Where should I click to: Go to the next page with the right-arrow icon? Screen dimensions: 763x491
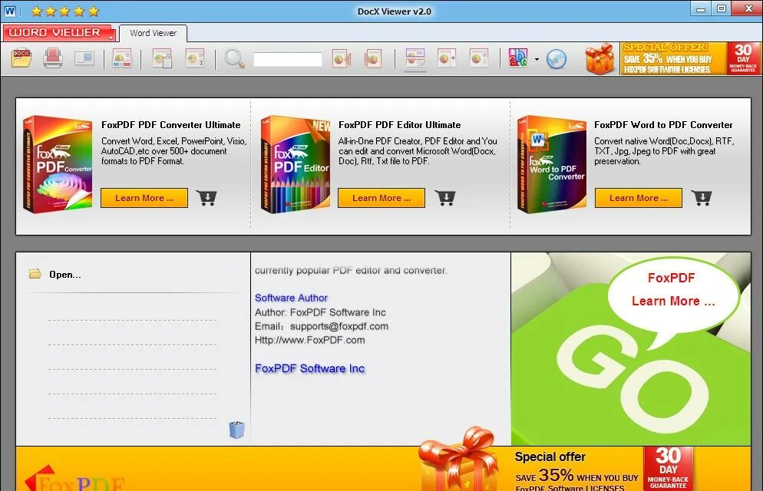(x=373, y=58)
